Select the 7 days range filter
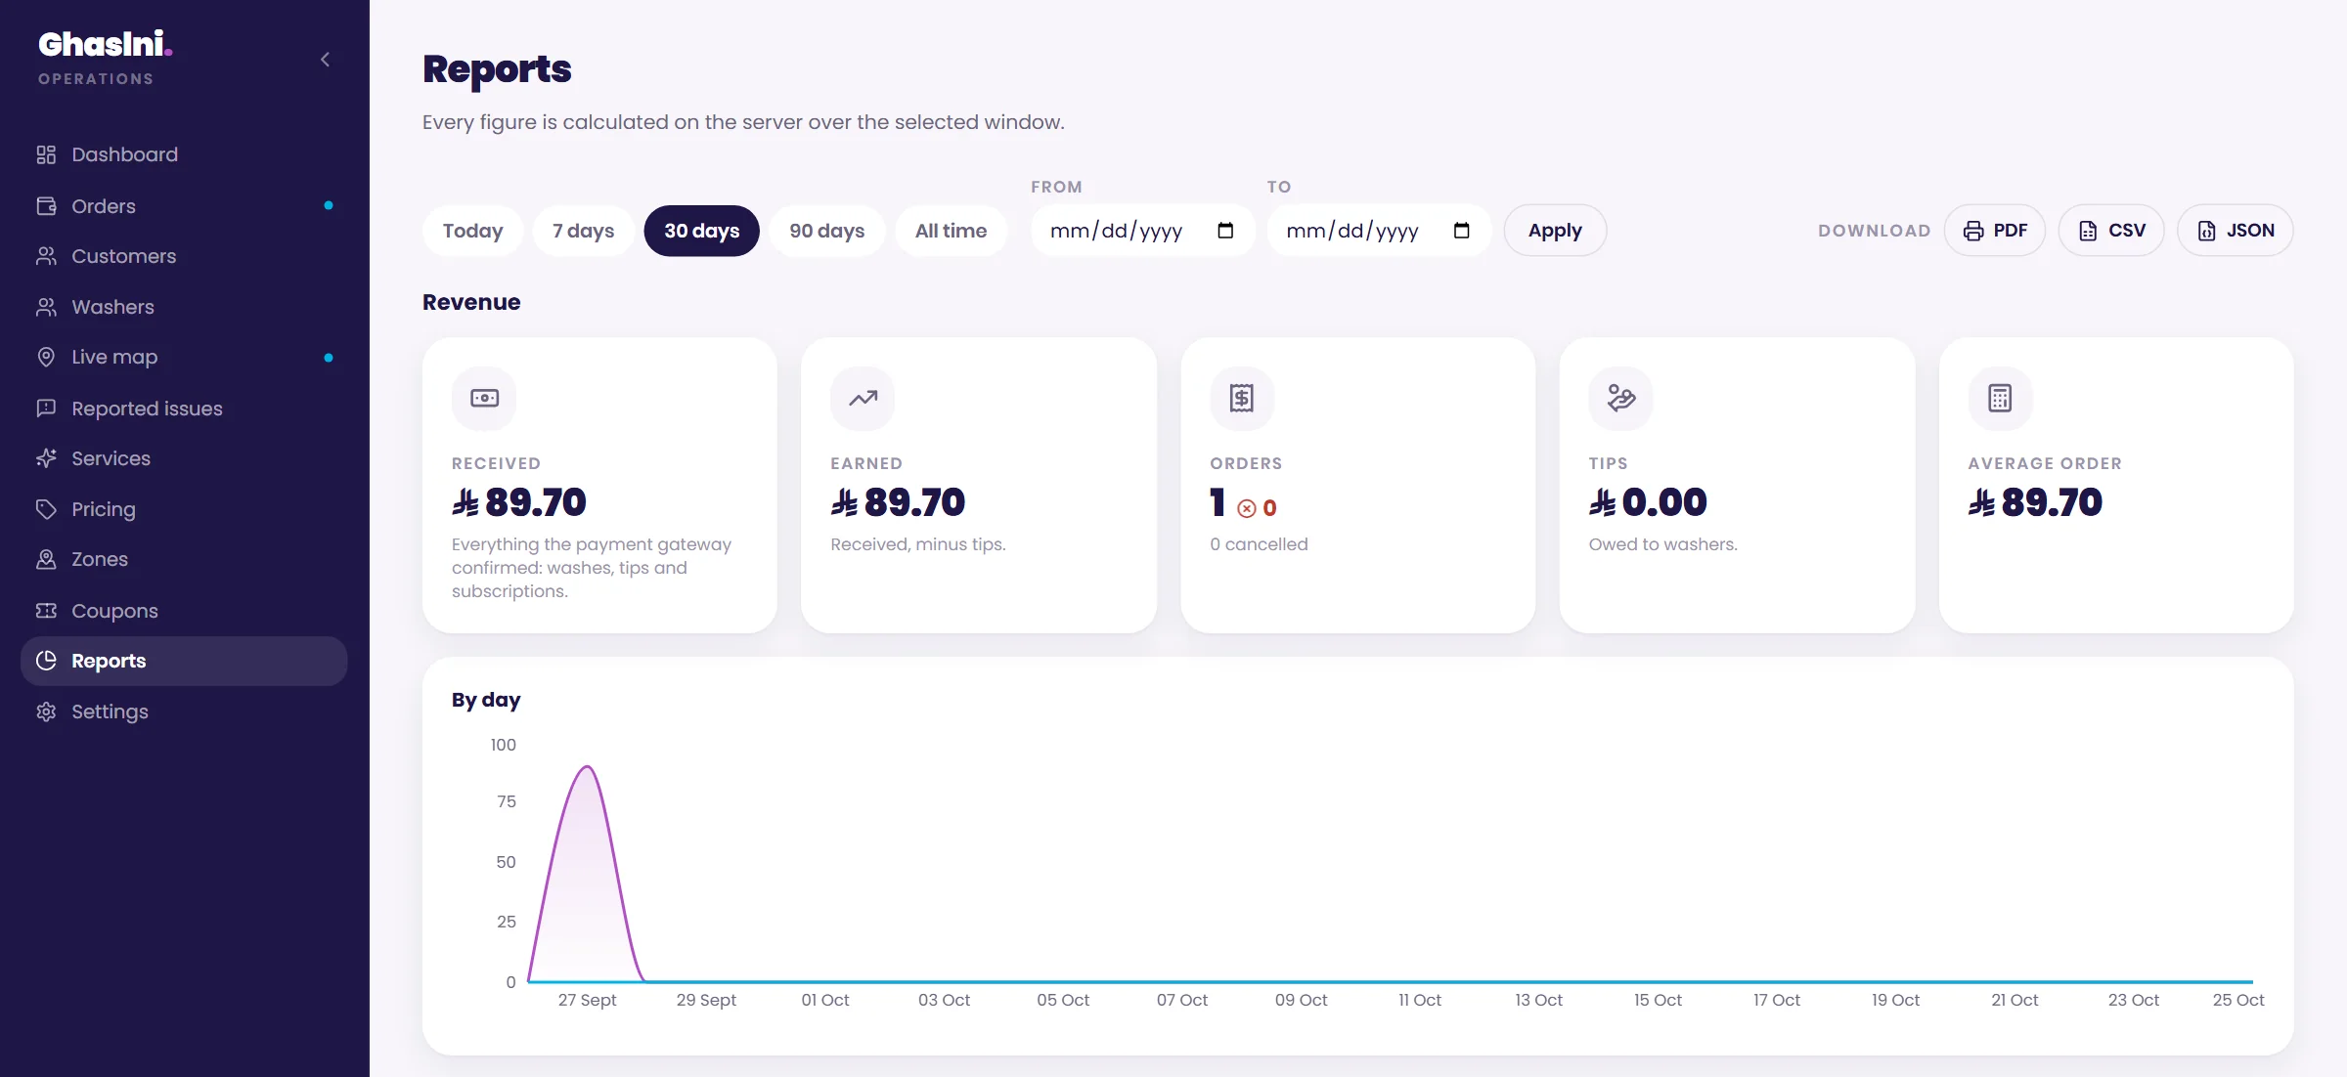 coord(584,231)
